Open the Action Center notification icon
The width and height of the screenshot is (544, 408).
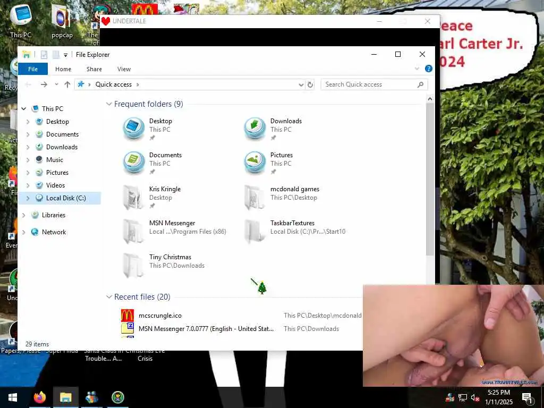tap(527, 397)
